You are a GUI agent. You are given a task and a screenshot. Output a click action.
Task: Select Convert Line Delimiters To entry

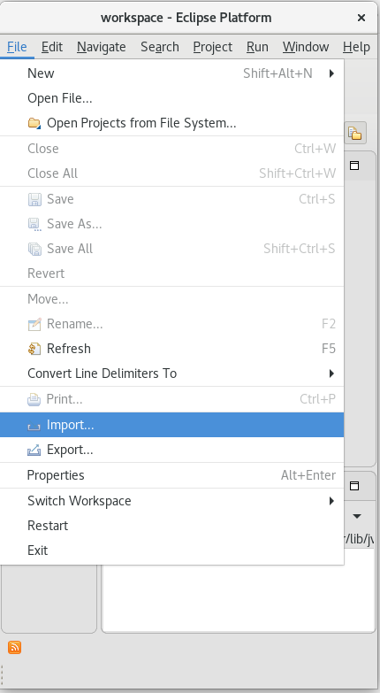tap(171, 373)
